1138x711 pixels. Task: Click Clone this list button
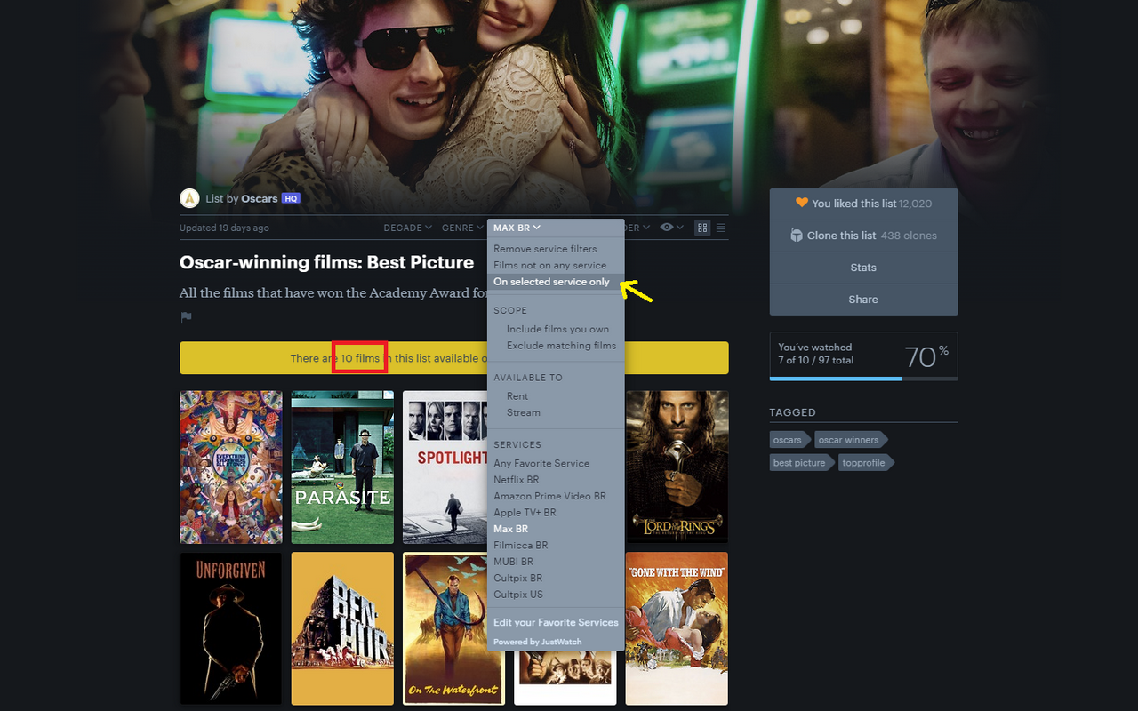pos(863,236)
